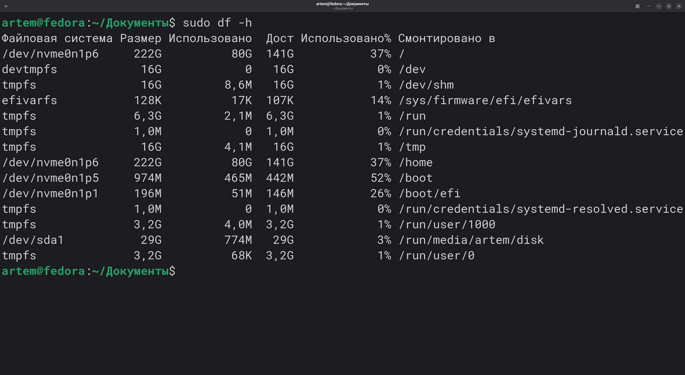Click the /run/media/artem/disk mount path

pyautogui.click(x=471, y=240)
